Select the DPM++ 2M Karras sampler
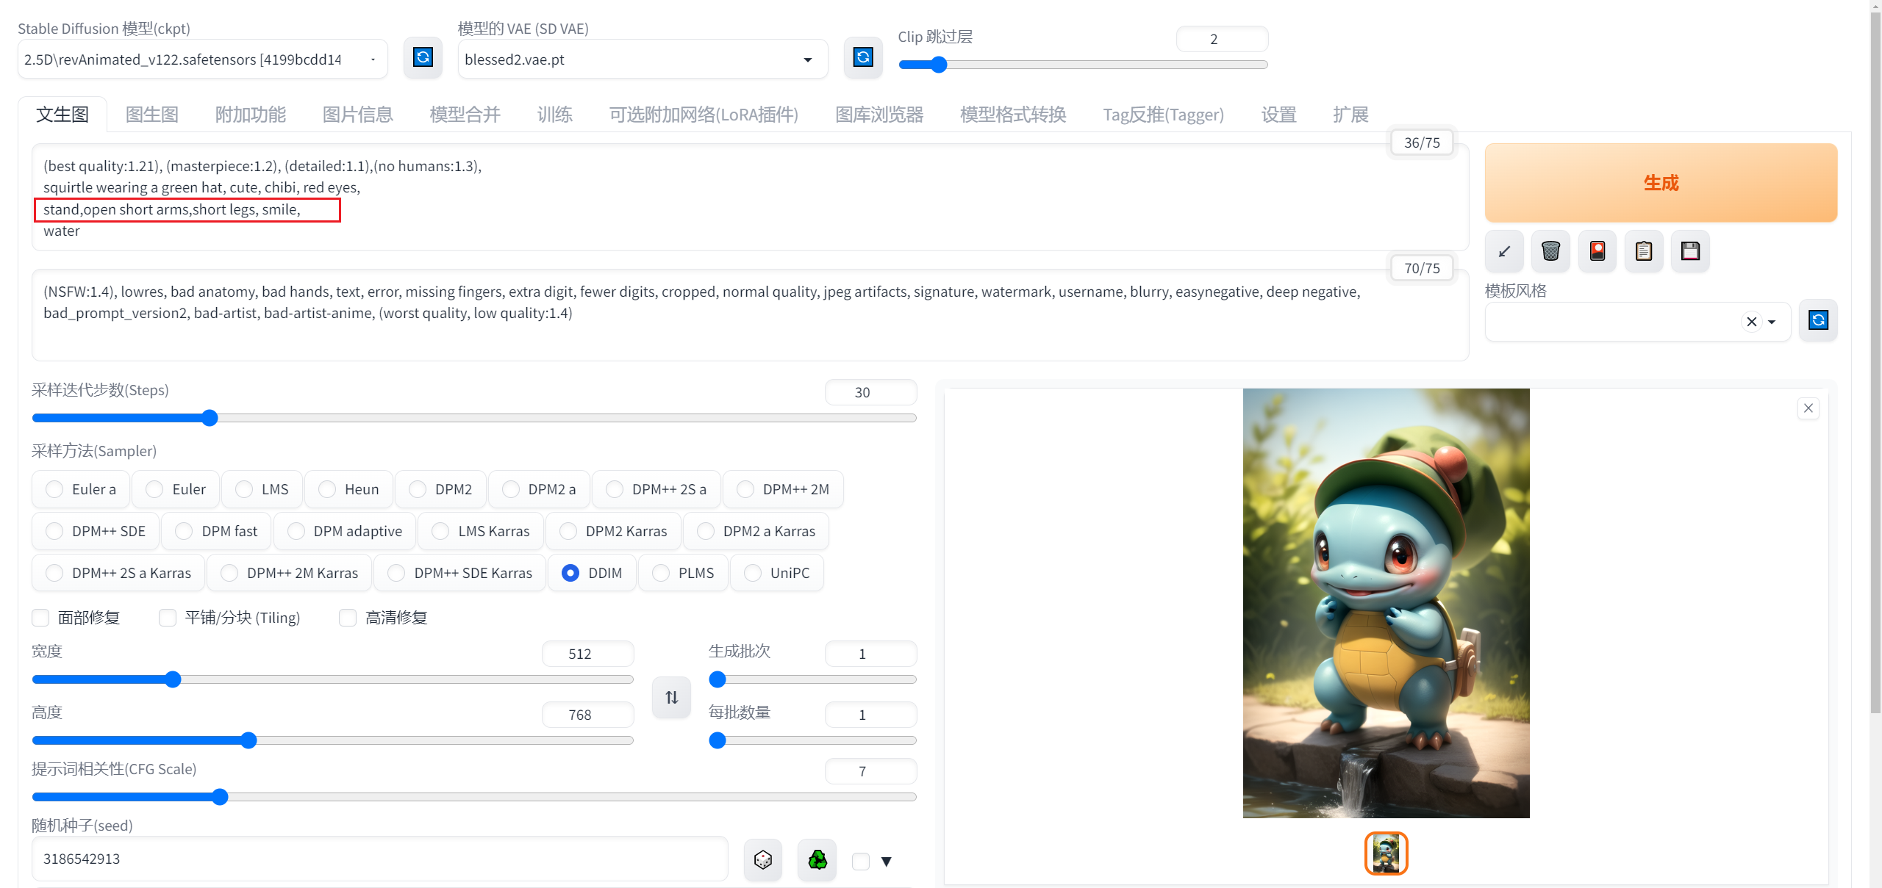The height and width of the screenshot is (888, 1882). pos(290,573)
